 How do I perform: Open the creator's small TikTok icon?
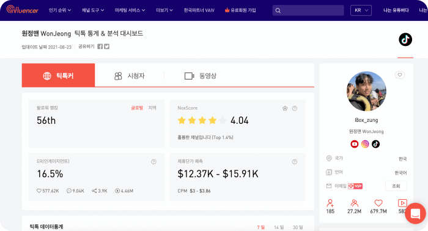pyautogui.click(x=375, y=144)
